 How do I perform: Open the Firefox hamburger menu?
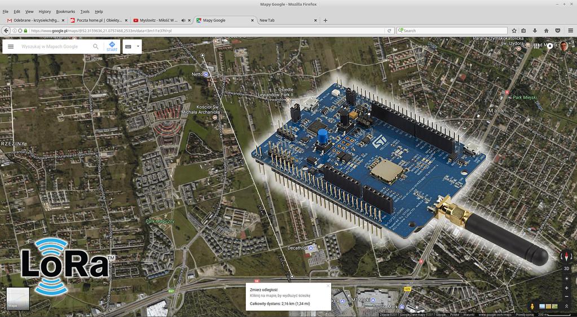point(570,31)
